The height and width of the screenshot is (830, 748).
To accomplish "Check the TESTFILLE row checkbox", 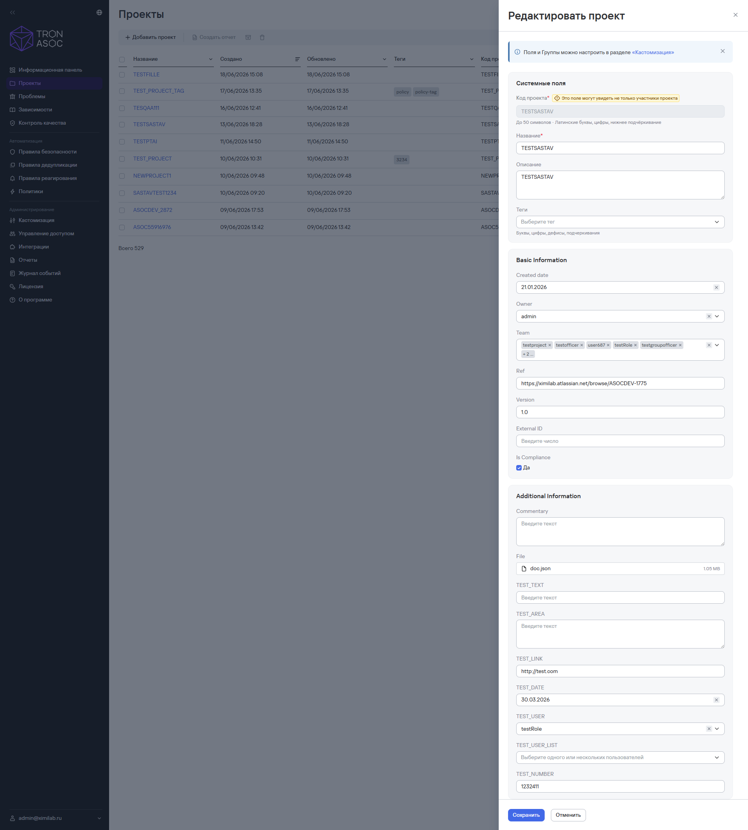I will pyautogui.click(x=122, y=75).
